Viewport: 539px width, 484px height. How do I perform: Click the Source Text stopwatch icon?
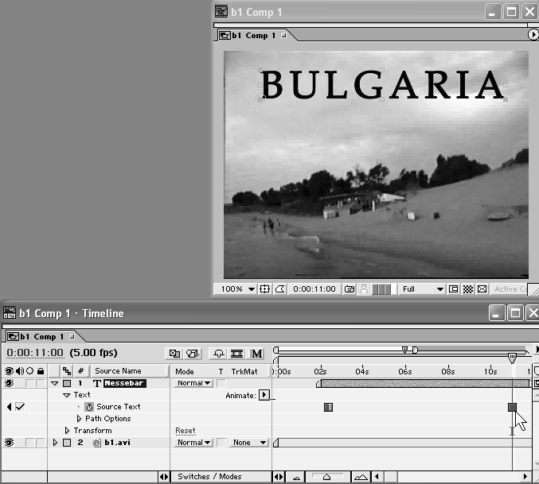[89, 407]
